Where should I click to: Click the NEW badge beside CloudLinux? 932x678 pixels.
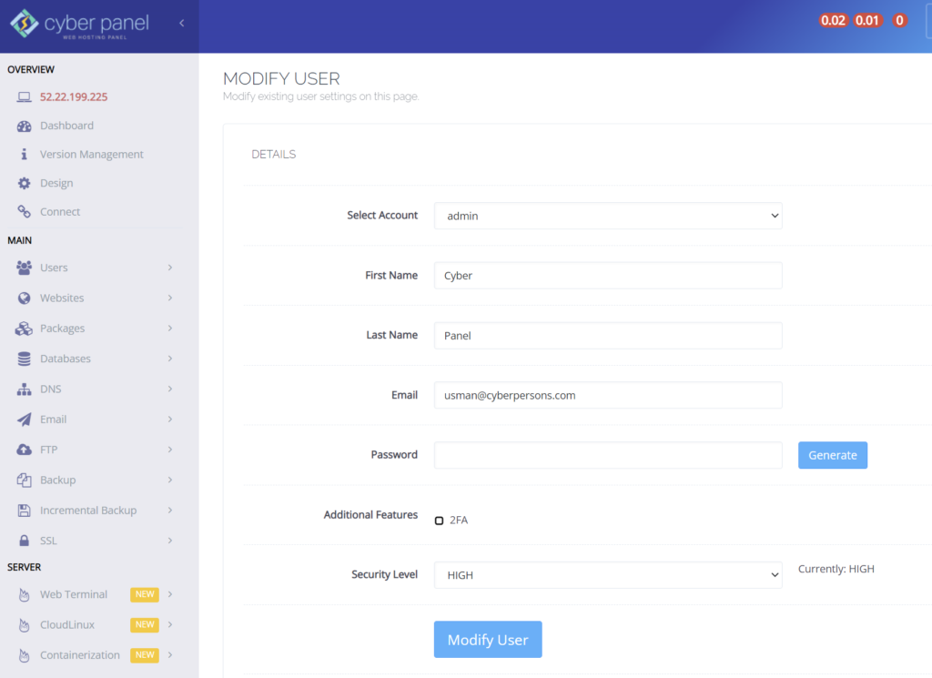click(x=145, y=624)
